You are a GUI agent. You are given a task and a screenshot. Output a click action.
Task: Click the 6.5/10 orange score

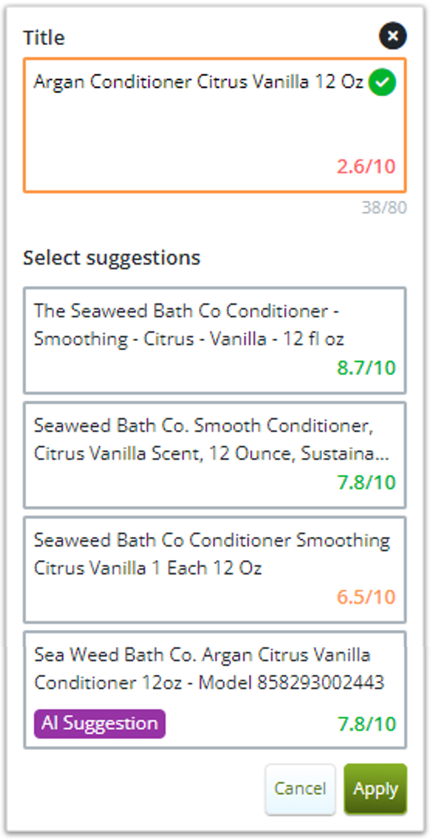tap(366, 597)
